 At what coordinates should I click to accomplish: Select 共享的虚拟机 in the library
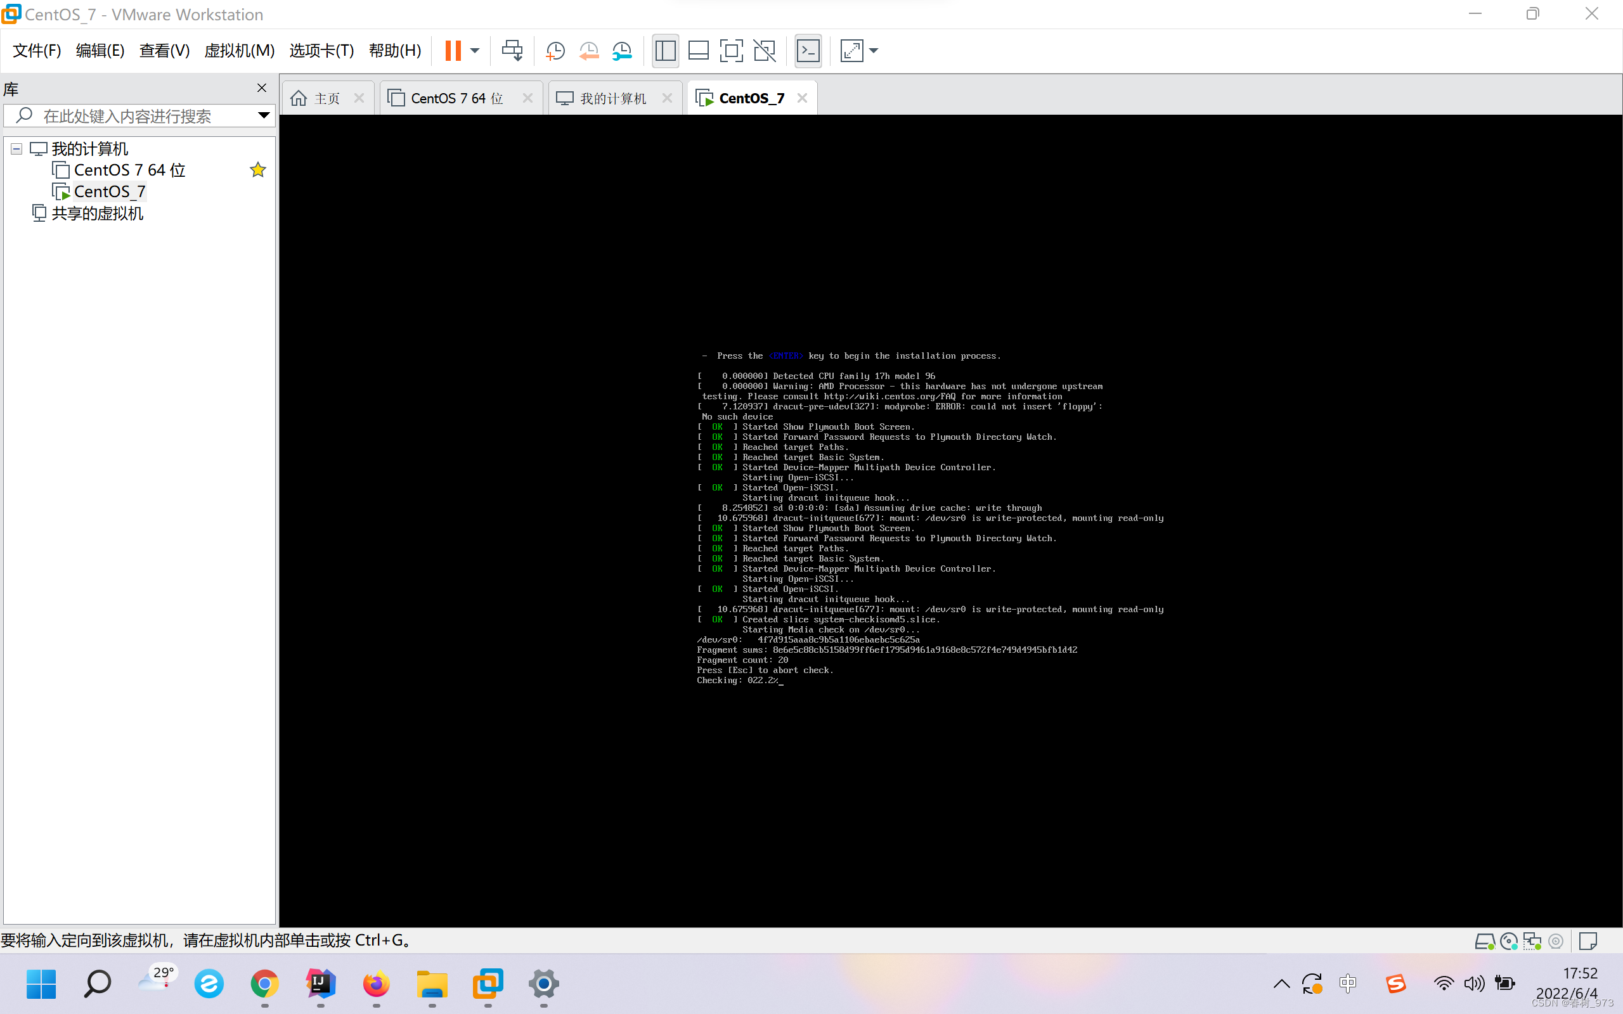point(97,214)
